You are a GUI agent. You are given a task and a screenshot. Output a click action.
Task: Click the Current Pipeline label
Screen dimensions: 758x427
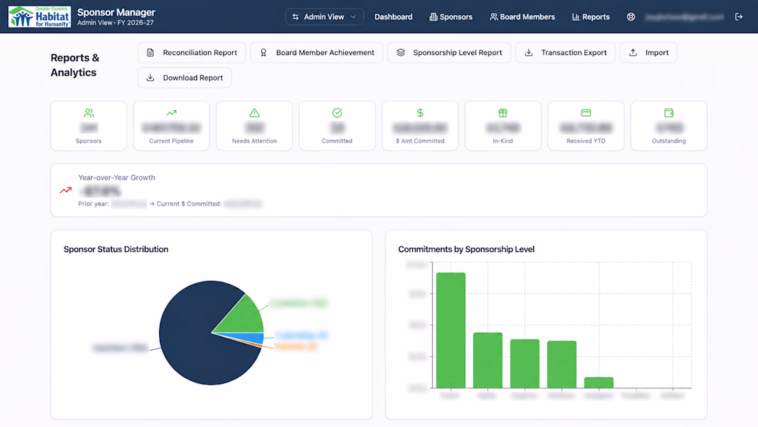pos(171,141)
